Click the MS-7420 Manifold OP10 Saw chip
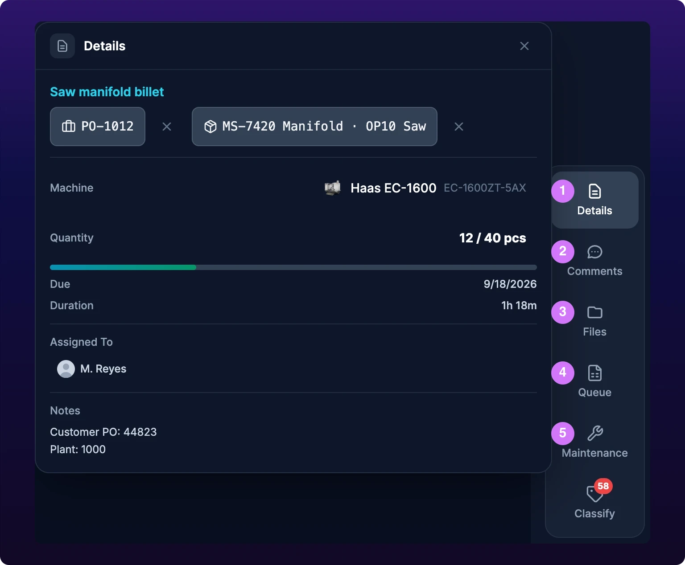 tap(314, 127)
